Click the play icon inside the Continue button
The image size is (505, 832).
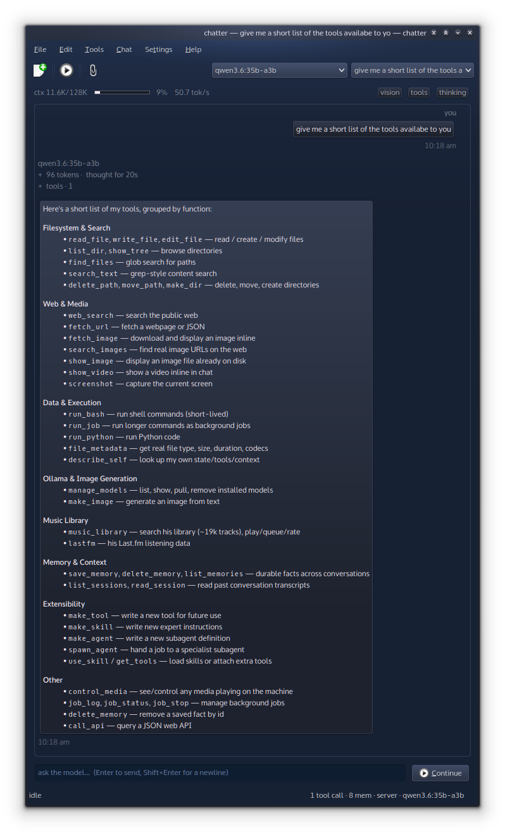pos(424,773)
